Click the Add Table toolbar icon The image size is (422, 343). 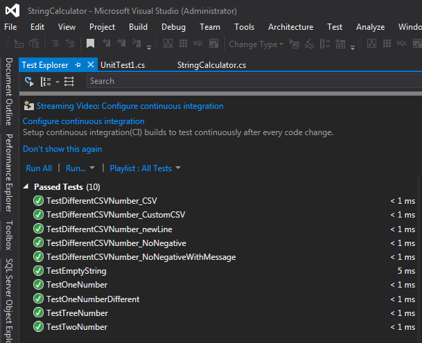340,44
